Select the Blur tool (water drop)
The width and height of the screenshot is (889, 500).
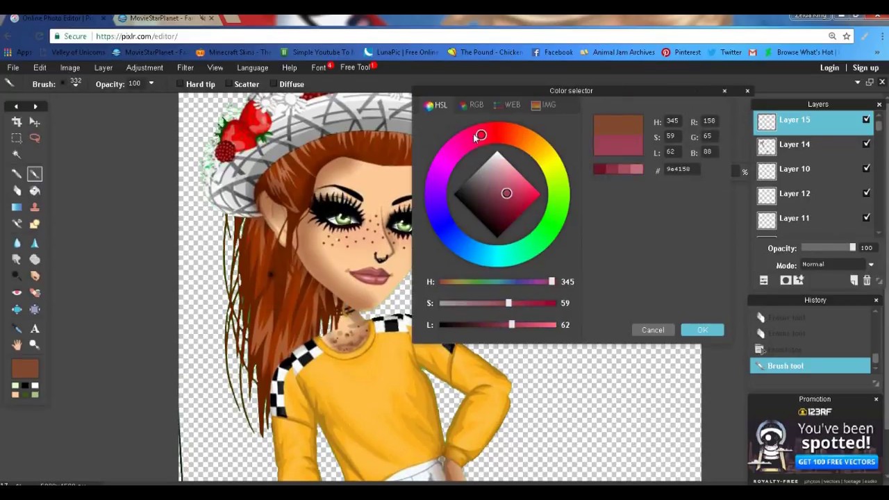(17, 243)
